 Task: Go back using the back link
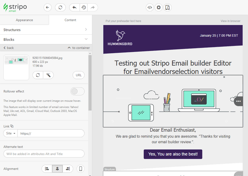[x=9, y=48]
